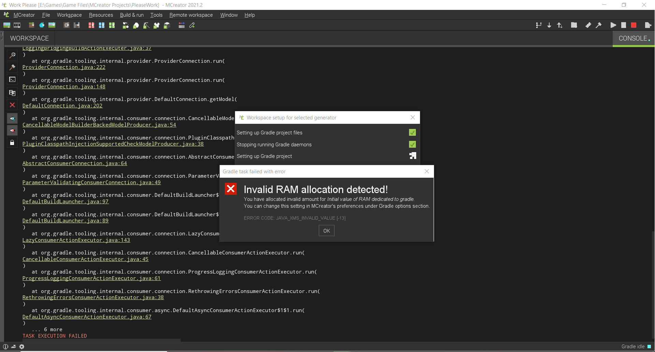Switch to the WORKSPACE tab
The height and width of the screenshot is (352, 655).
[x=29, y=38]
